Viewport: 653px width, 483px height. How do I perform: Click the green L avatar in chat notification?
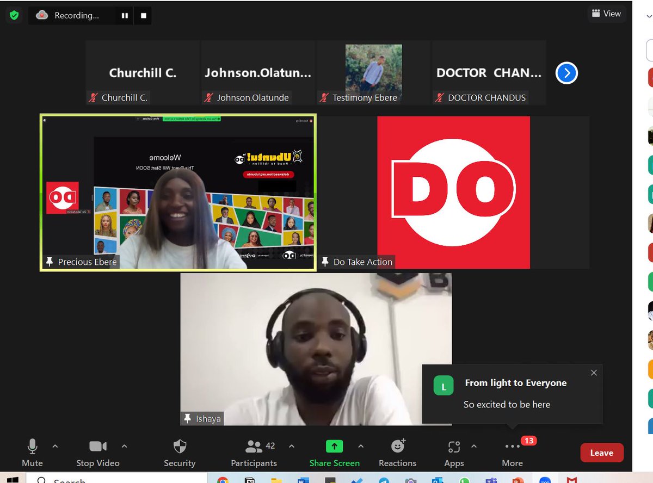tap(443, 386)
